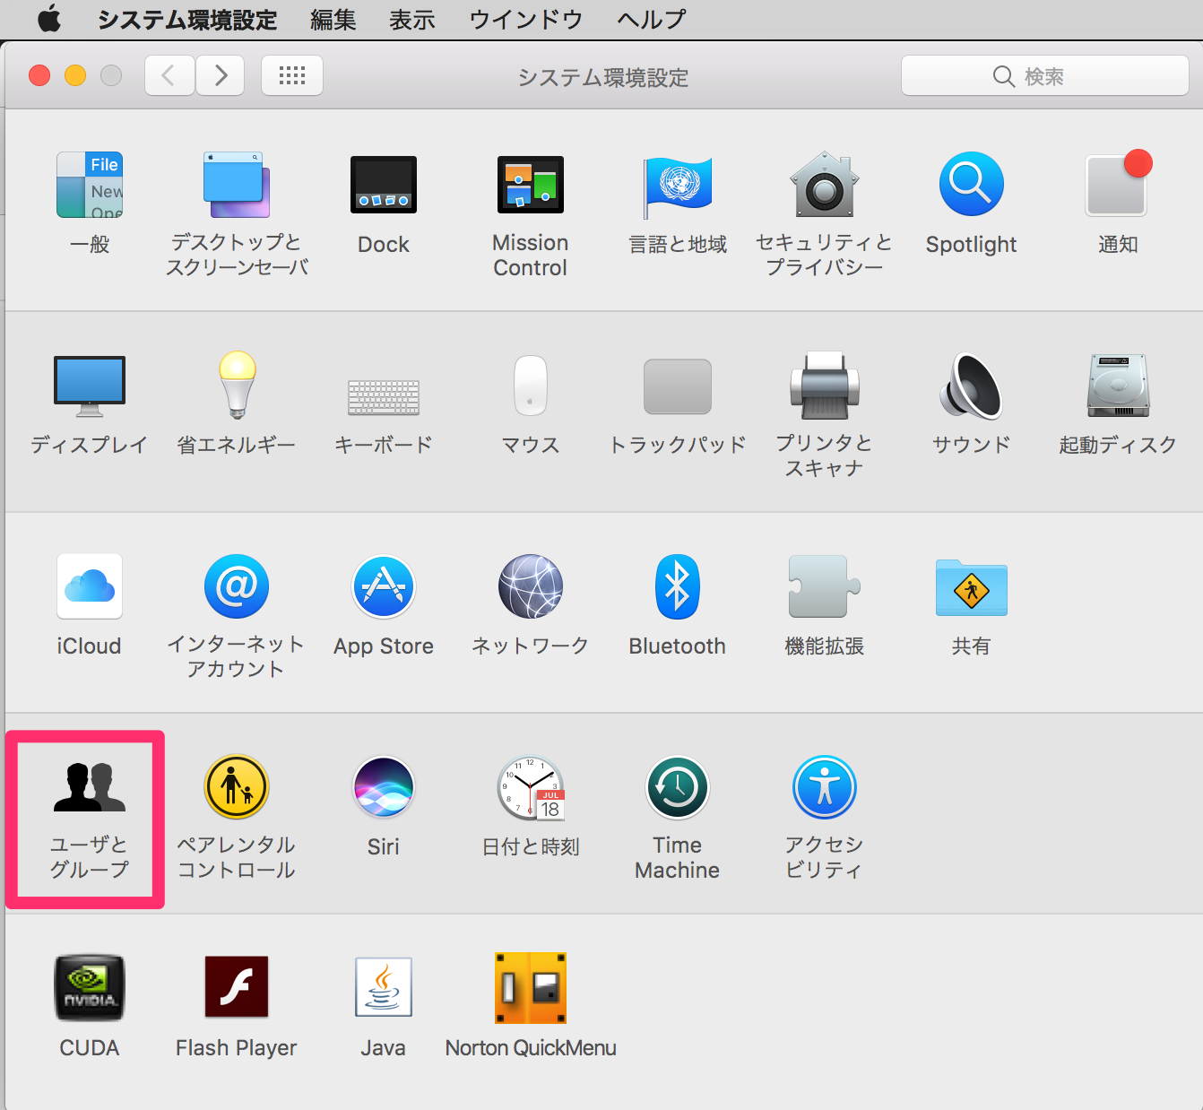Screen dimensions: 1203x1110
Task: Open the Bluetooth preference pane
Action: pyautogui.click(x=678, y=586)
